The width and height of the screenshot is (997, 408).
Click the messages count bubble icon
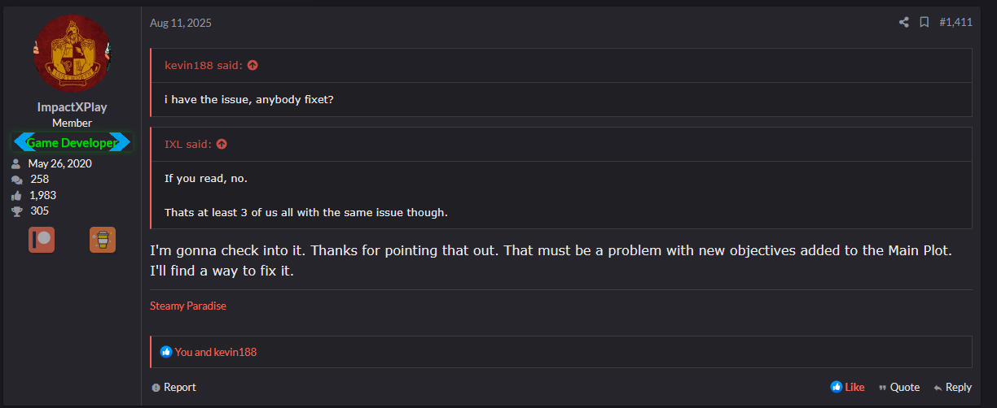coord(16,180)
